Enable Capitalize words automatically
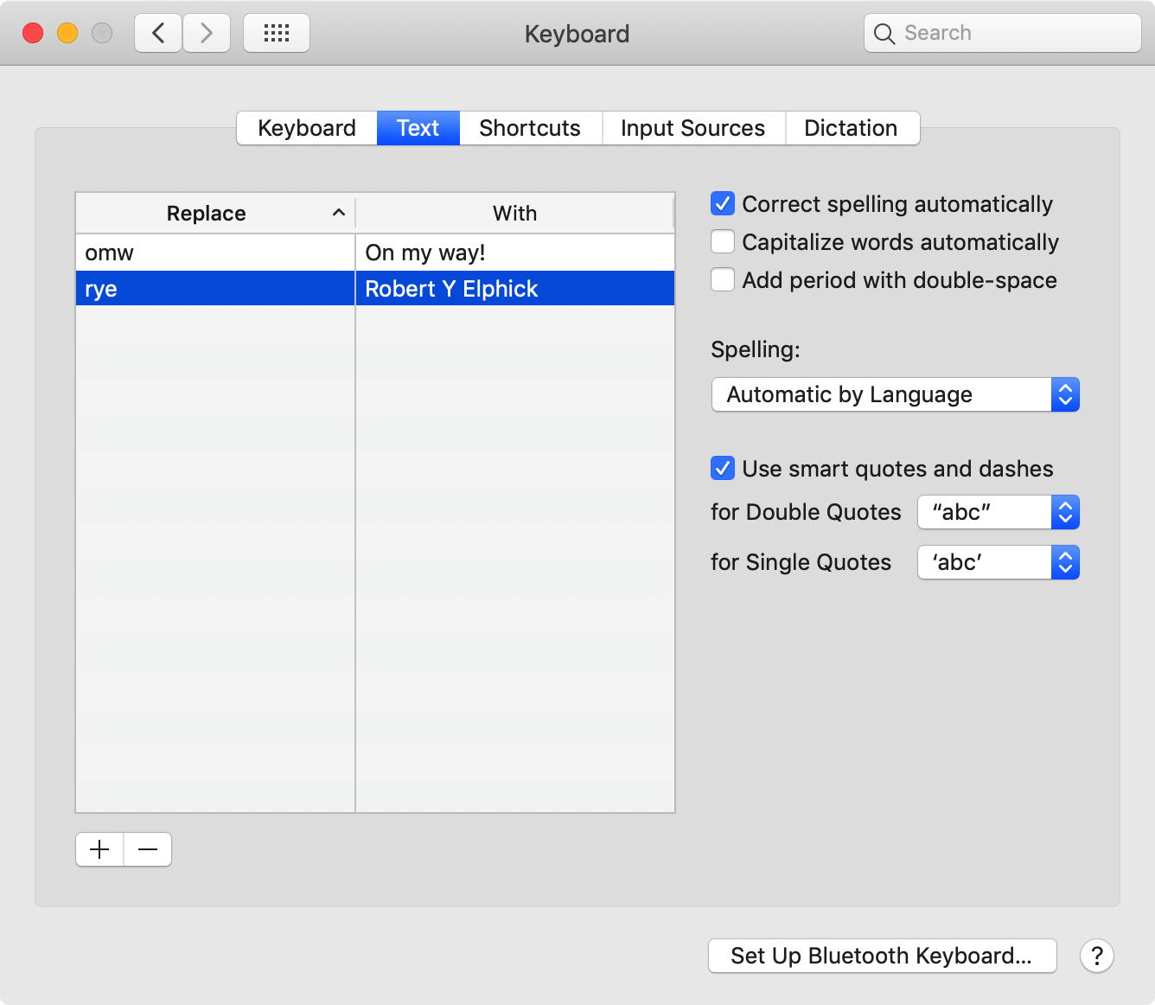 coord(723,242)
